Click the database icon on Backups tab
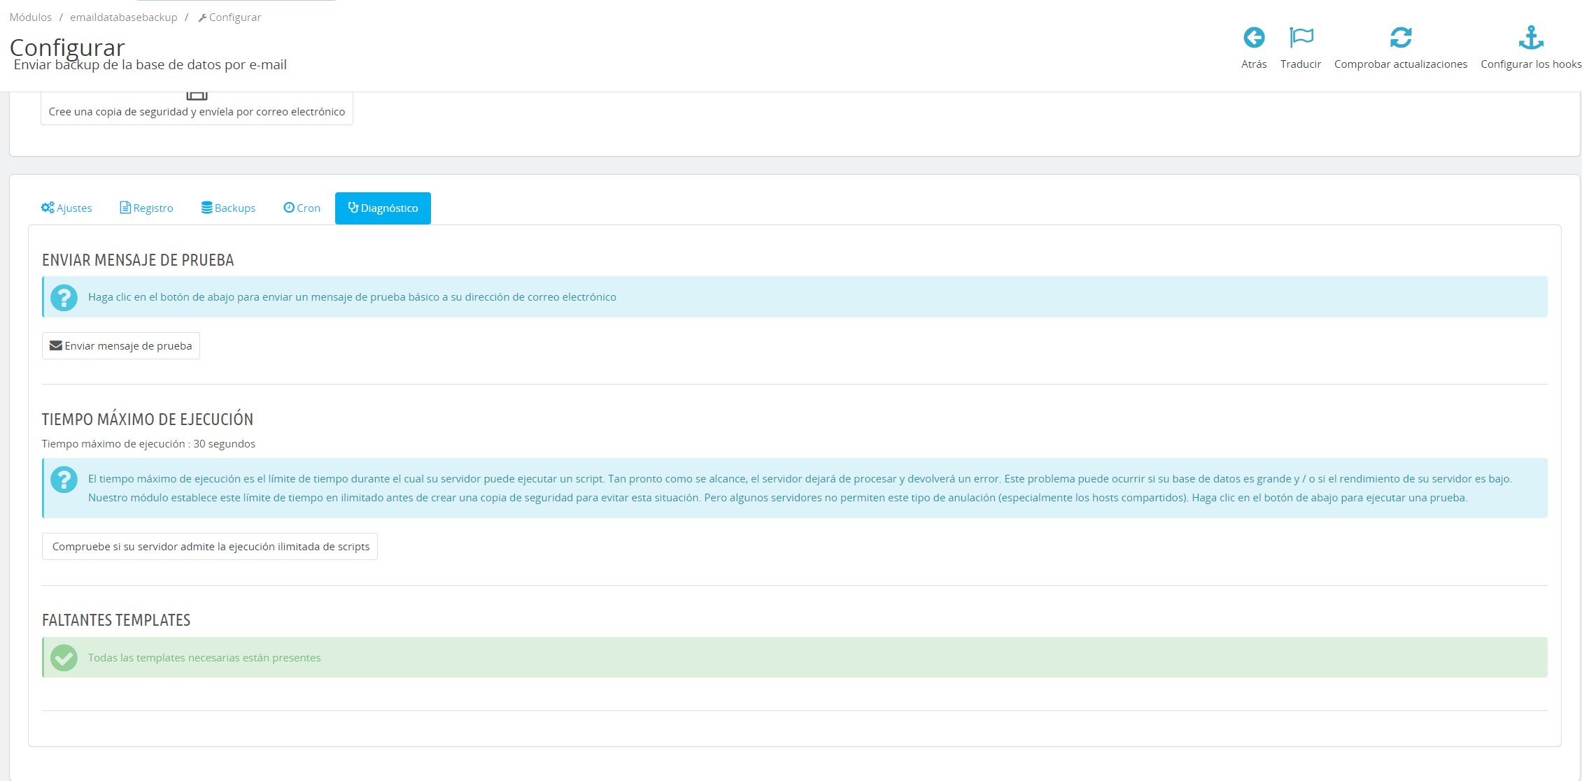This screenshot has width=1582, height=781. pos(206,208)
